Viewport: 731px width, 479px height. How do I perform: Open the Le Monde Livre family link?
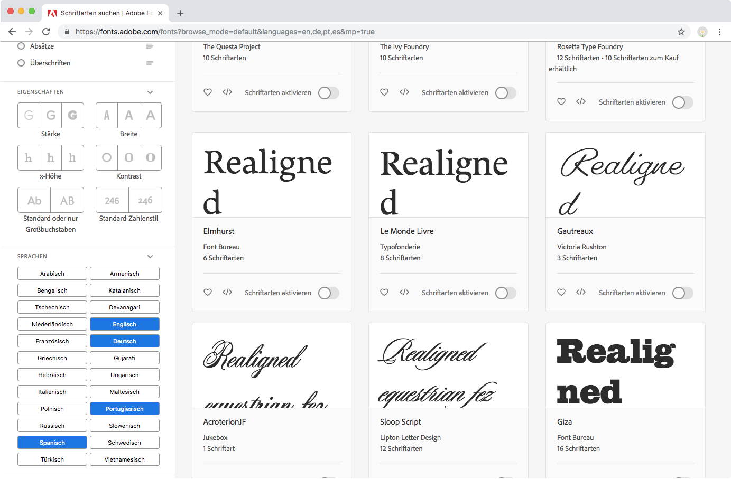[407, 231]
